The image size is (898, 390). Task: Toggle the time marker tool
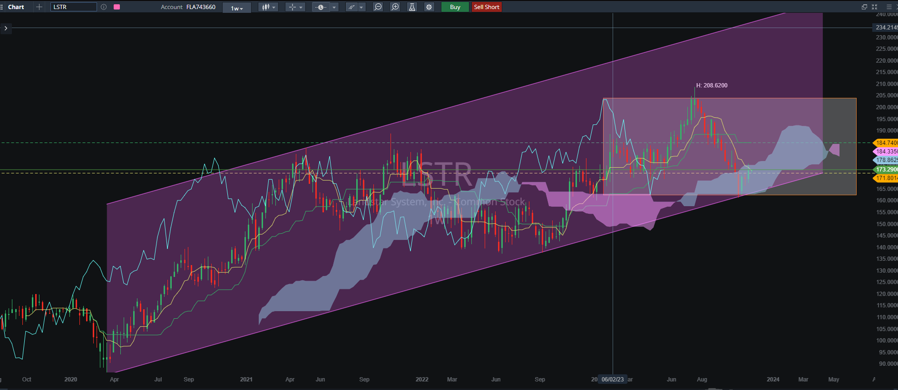[x=321, y=7]
